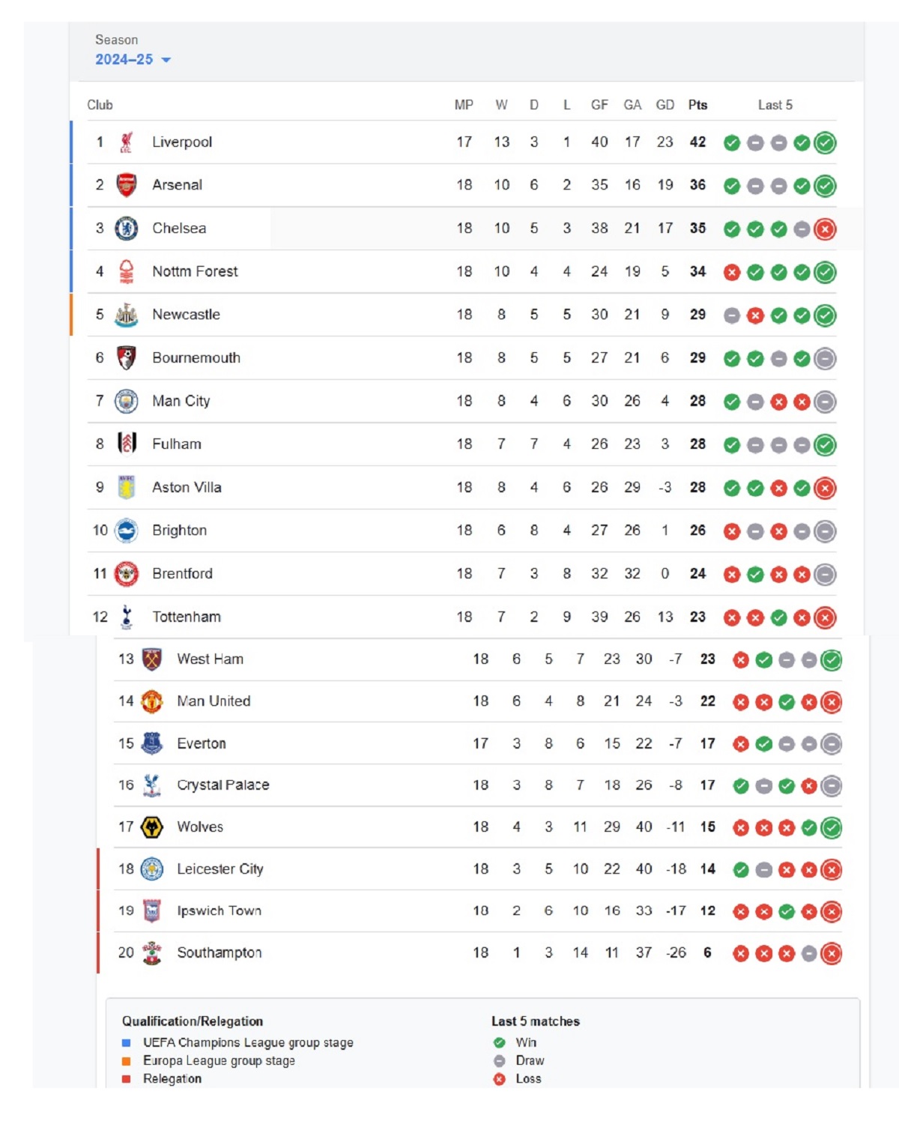899x1133 pixels.
Task: Click the red Relegation legend swatch
Action: 127,1079
